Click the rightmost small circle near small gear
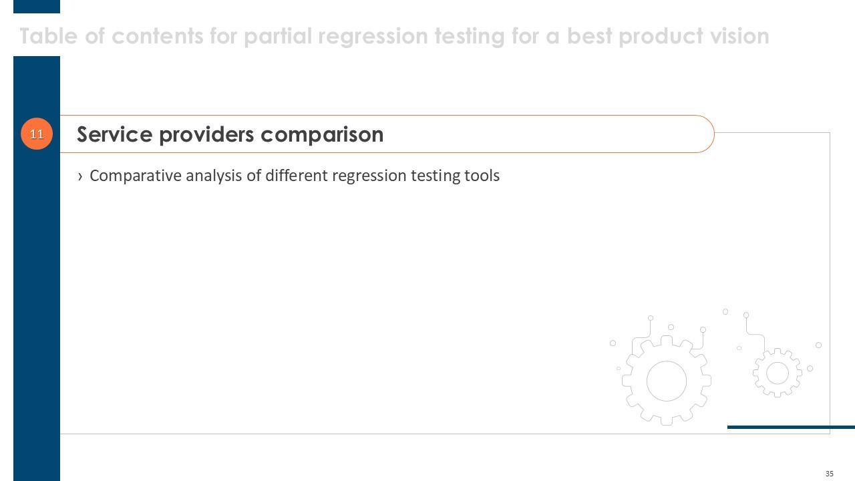Image resolution: width=855 pixels, height=481 pixels. pyautogui.click(x=818, y=345)
